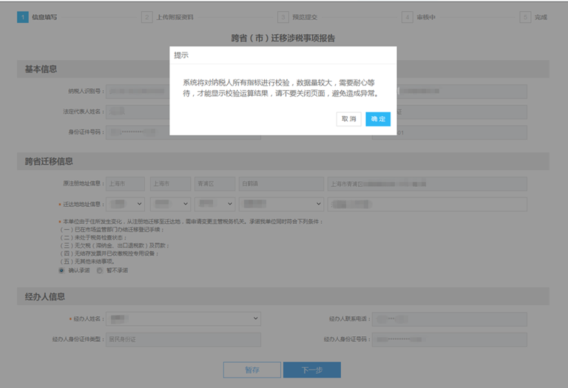
Task: Open the first 迁达地地址信息 dropdown
Action: pos(125,205)
